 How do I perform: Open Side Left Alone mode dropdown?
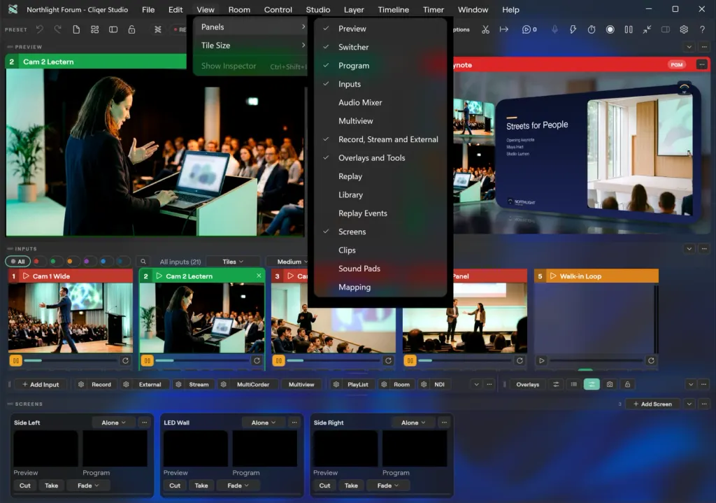(x=114, y=423)
